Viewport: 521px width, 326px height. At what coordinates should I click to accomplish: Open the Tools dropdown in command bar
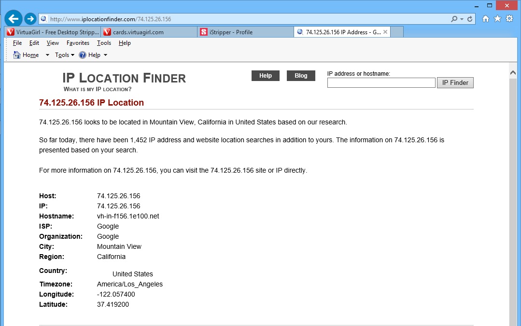(x=65, y=55)
